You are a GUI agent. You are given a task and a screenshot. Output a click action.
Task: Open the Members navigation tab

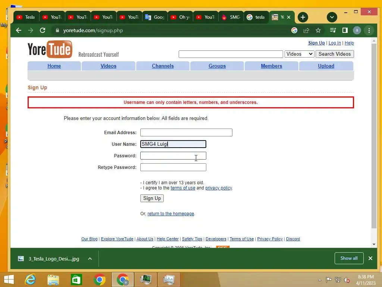coord(272,66)
